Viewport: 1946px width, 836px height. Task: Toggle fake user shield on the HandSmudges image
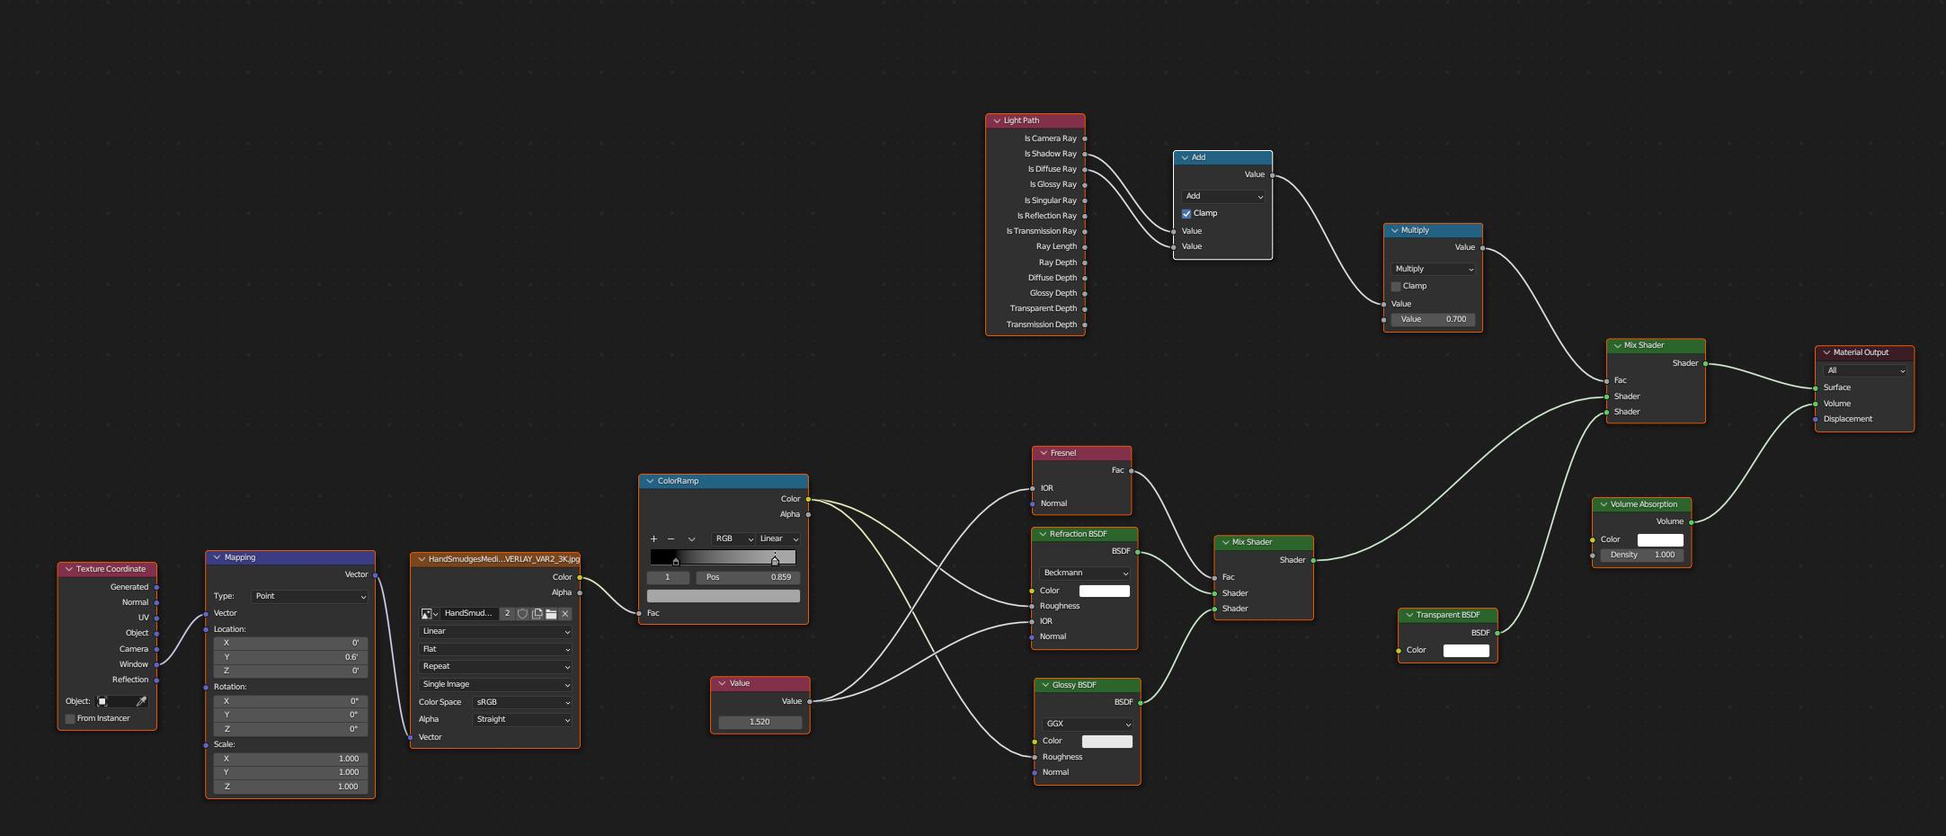523,614
